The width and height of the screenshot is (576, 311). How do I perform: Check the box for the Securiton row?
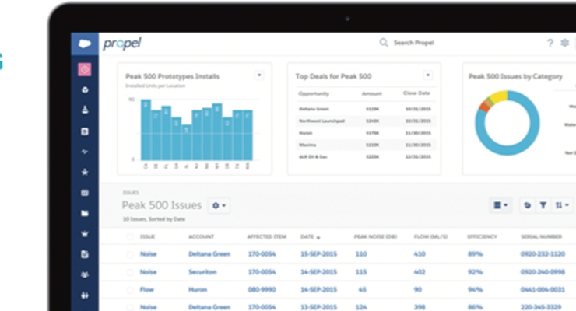(130, 272)
